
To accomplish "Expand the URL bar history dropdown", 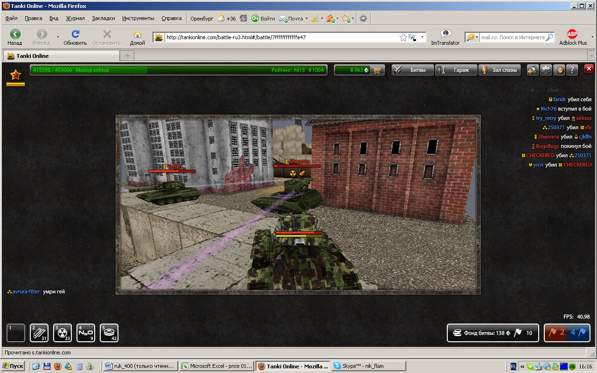I will tap(423, 37).
